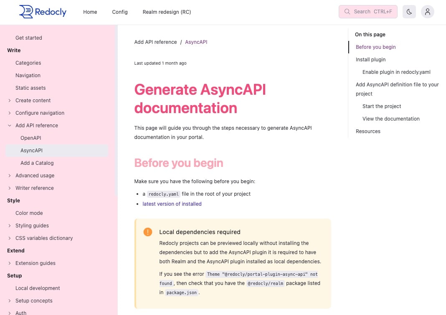
Task: Jump to Resources section
Action: [368, 131]
